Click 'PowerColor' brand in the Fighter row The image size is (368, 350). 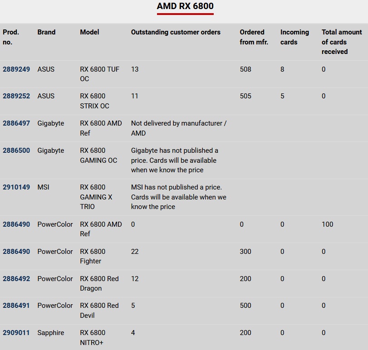(55, 251)
